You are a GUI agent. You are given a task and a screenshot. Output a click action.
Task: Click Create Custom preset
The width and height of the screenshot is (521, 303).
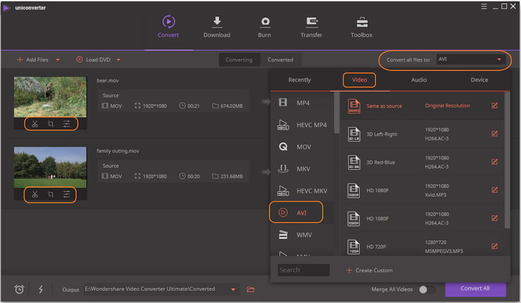coord(369,270)
